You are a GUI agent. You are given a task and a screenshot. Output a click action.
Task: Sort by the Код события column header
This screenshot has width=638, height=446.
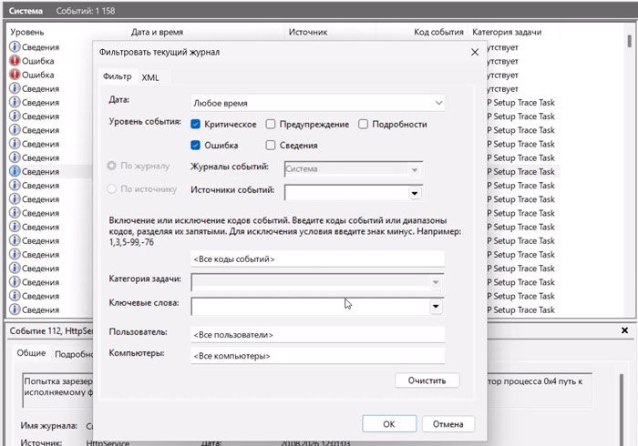click(438, 32)
